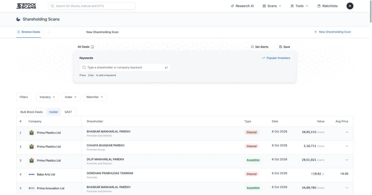Viewport: 372px width, 195px height.
Task: Open the Index filter dropdown
Action: (71, 97)
